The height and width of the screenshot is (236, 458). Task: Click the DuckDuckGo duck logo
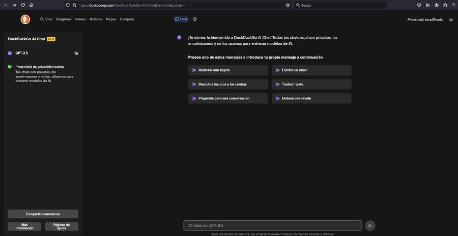tap(25, 19)
